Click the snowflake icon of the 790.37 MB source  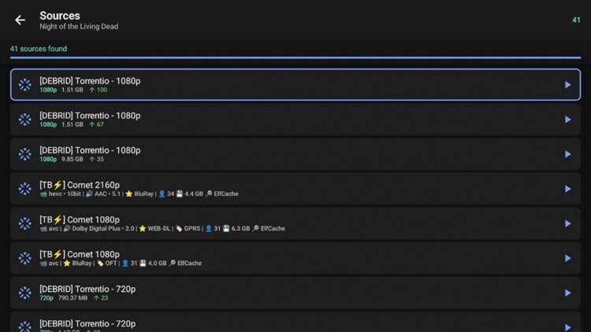click(25, 293)
